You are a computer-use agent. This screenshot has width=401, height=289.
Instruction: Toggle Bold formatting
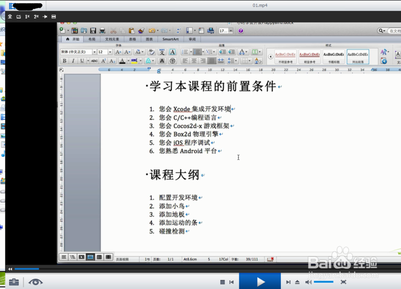(64, 61)
